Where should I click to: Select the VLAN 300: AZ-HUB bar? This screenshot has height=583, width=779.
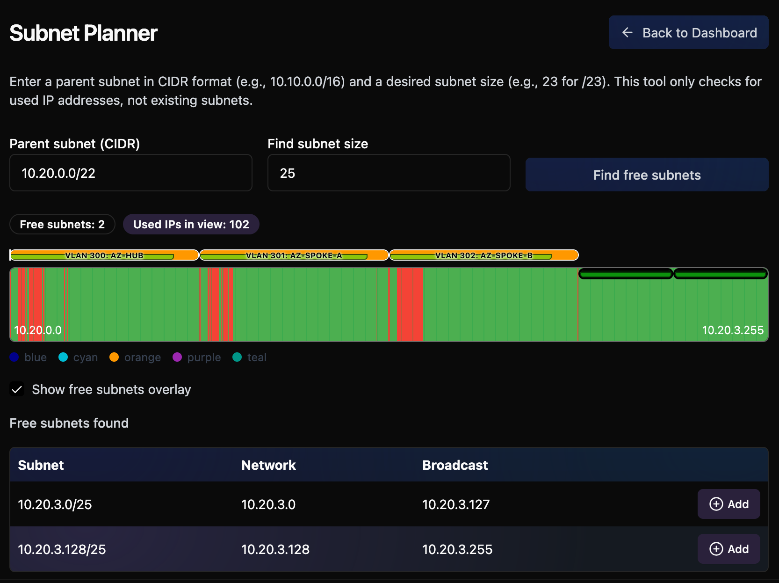[104, 255]
